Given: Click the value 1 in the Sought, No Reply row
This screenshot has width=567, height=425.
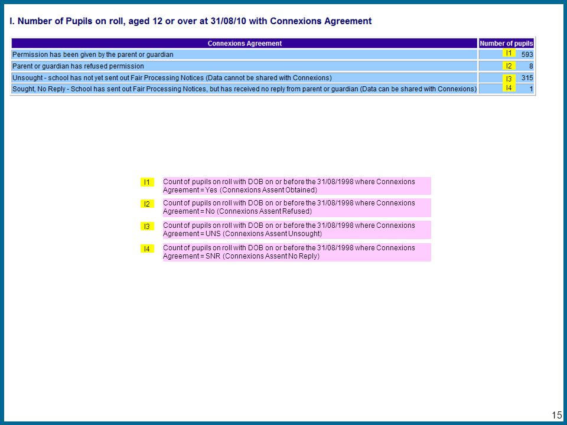Looking at the screenshot, I should tap(531, 89).
